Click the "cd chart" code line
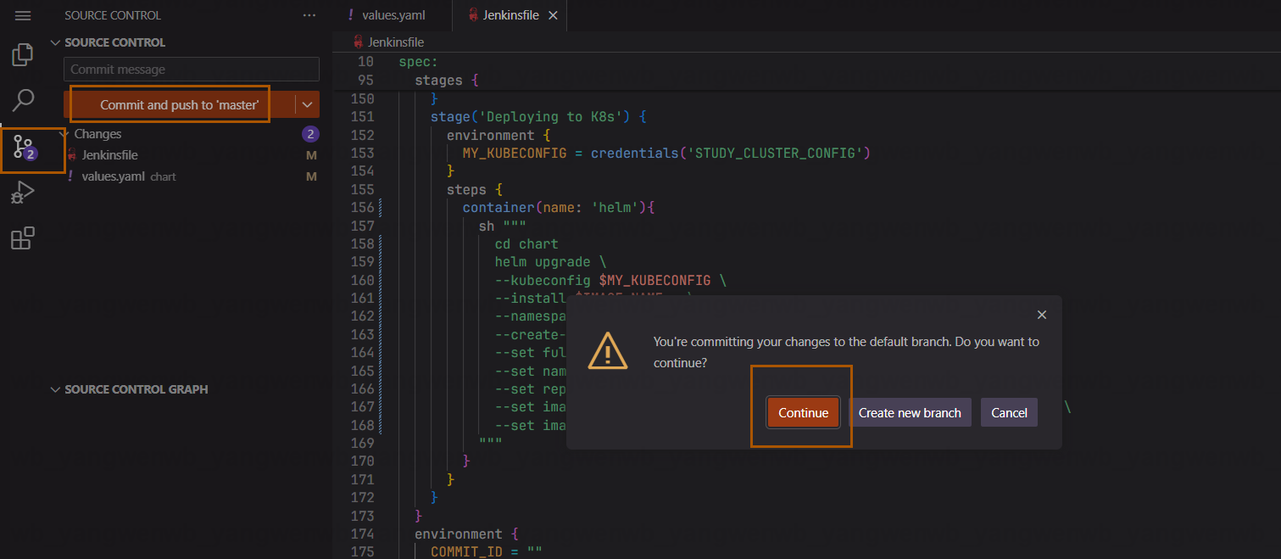 point(526,243)
